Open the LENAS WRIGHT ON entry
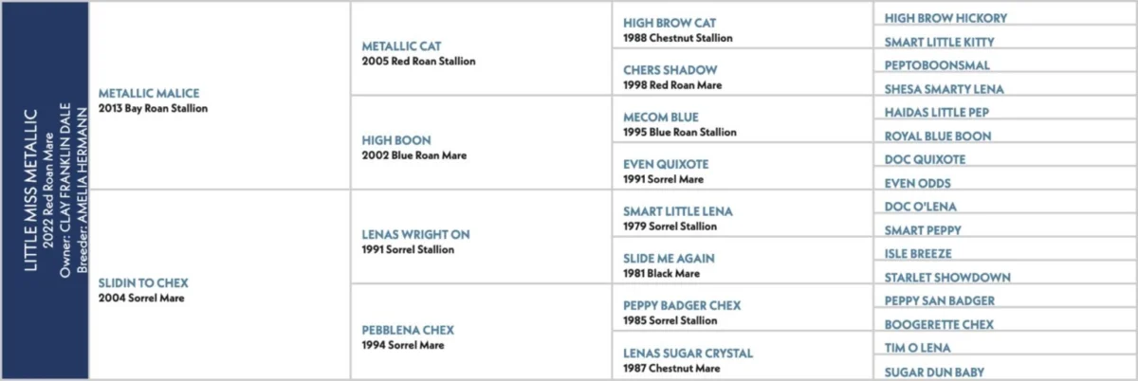This screenshot has width=1138, height=381. click(415, 234)
